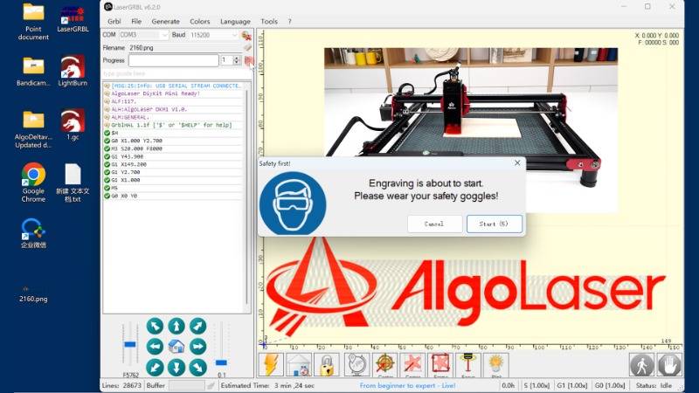The image size is (699, 393).
Task: Click the Start button in Safety first dialog
Action: [494, 224]
